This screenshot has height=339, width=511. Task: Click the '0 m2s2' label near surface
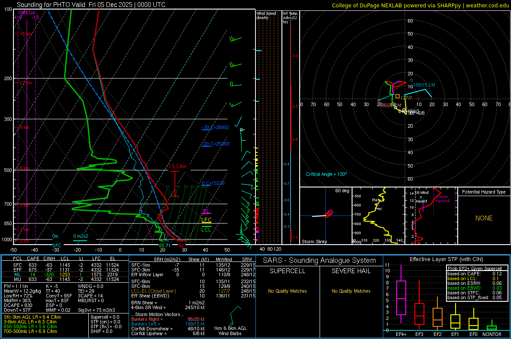81,236
